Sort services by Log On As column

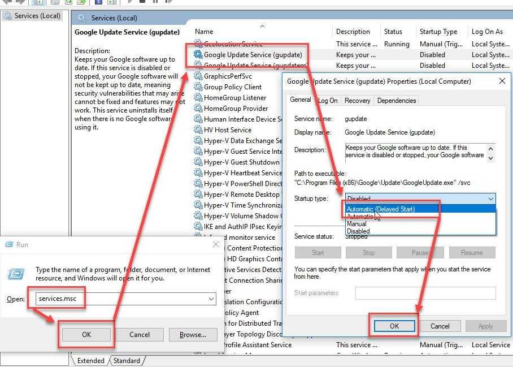(x=490, y=32)
